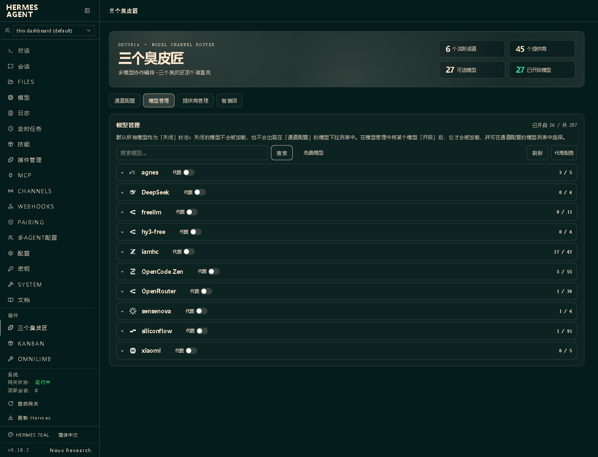Open the OMNILIMB wrench icon
Screen dimensions: 598x457
point(11,359)
